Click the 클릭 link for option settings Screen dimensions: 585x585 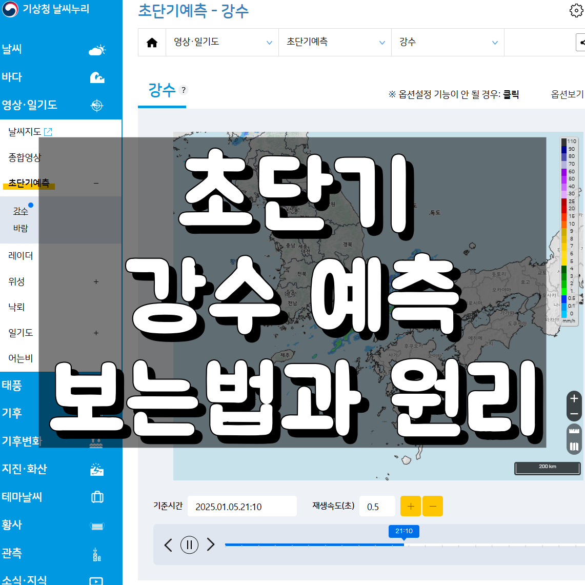tap(511, 94)
